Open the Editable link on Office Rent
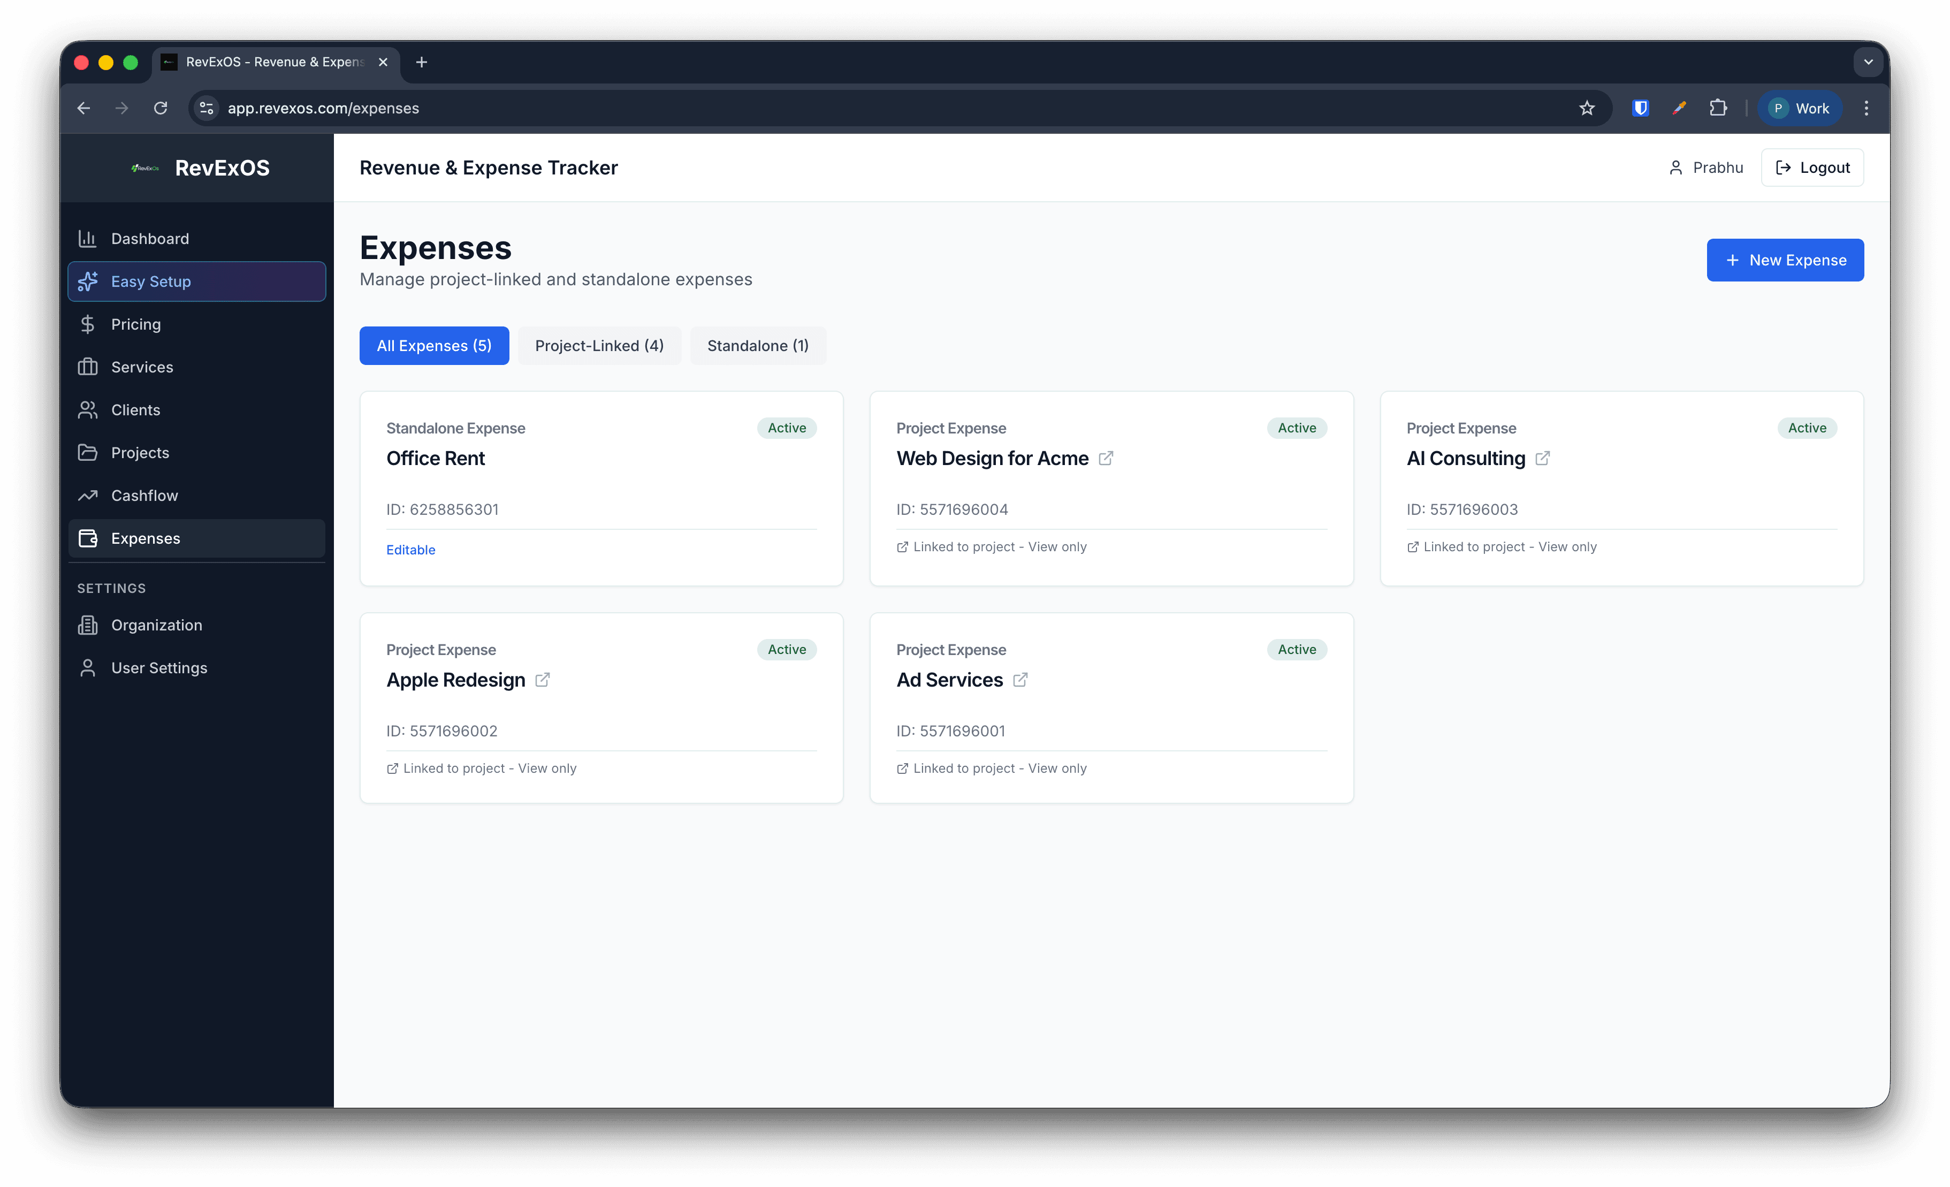This screenshot has width=1950, height=1187. click(x=410, y=549)
